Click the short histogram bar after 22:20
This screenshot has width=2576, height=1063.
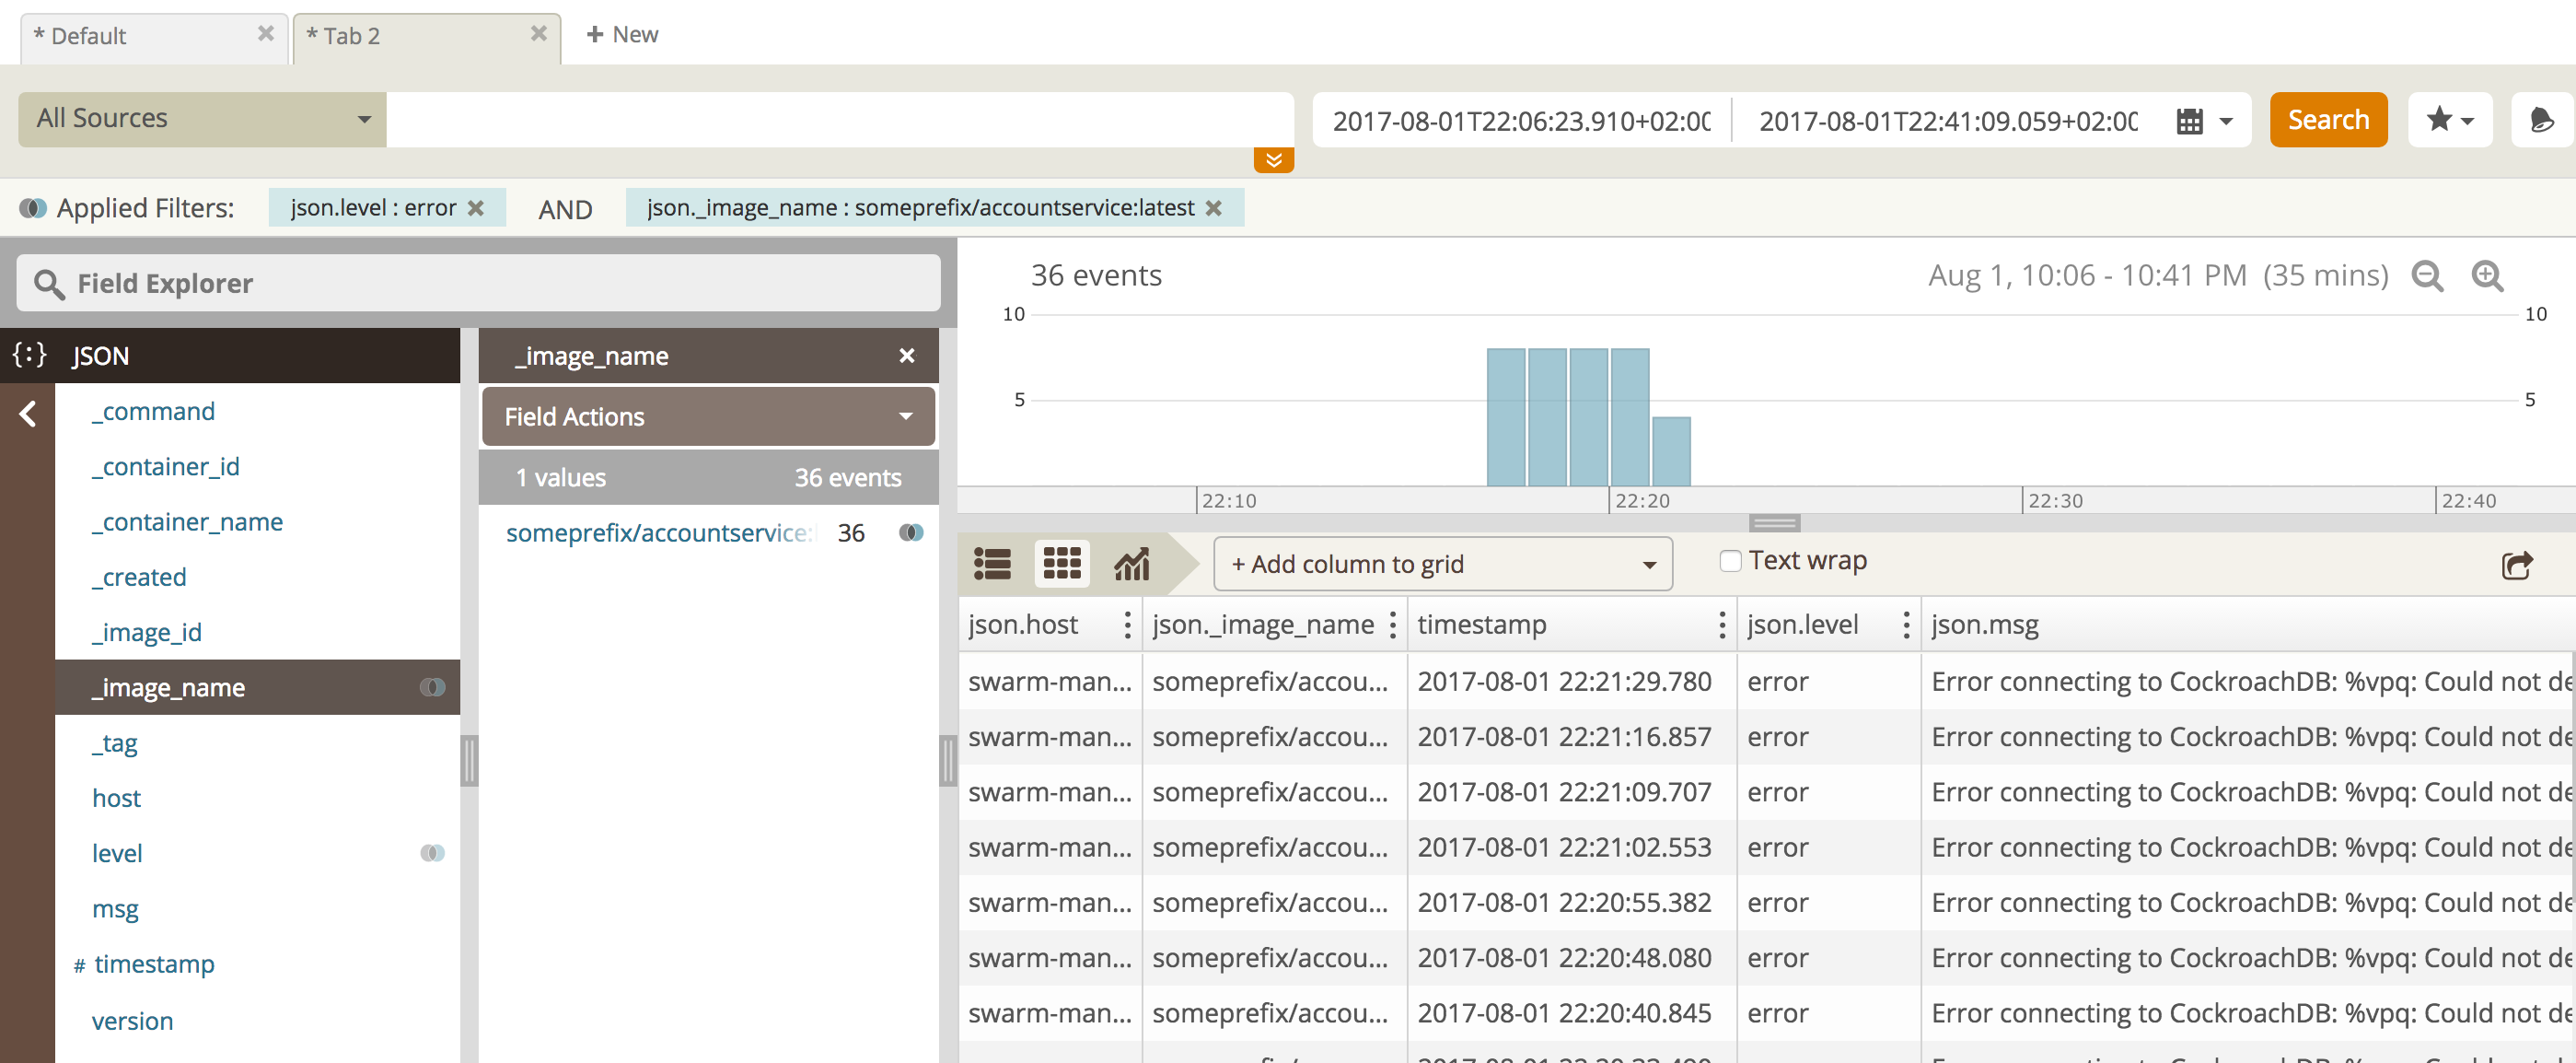pos(1671,451)
